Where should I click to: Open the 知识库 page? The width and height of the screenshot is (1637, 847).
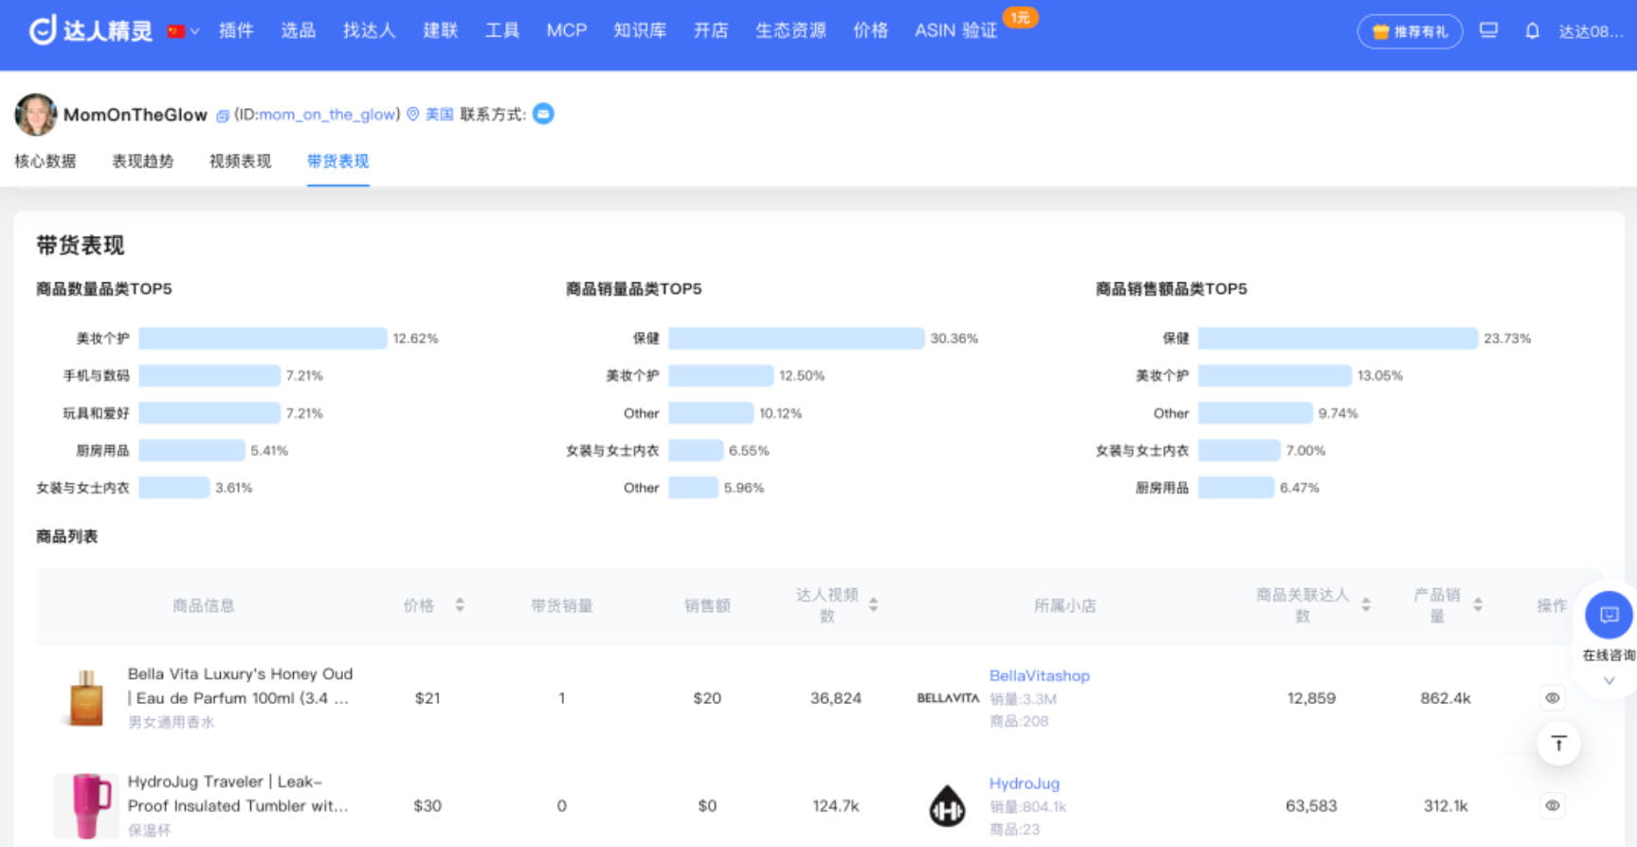(x=640, y=30)
